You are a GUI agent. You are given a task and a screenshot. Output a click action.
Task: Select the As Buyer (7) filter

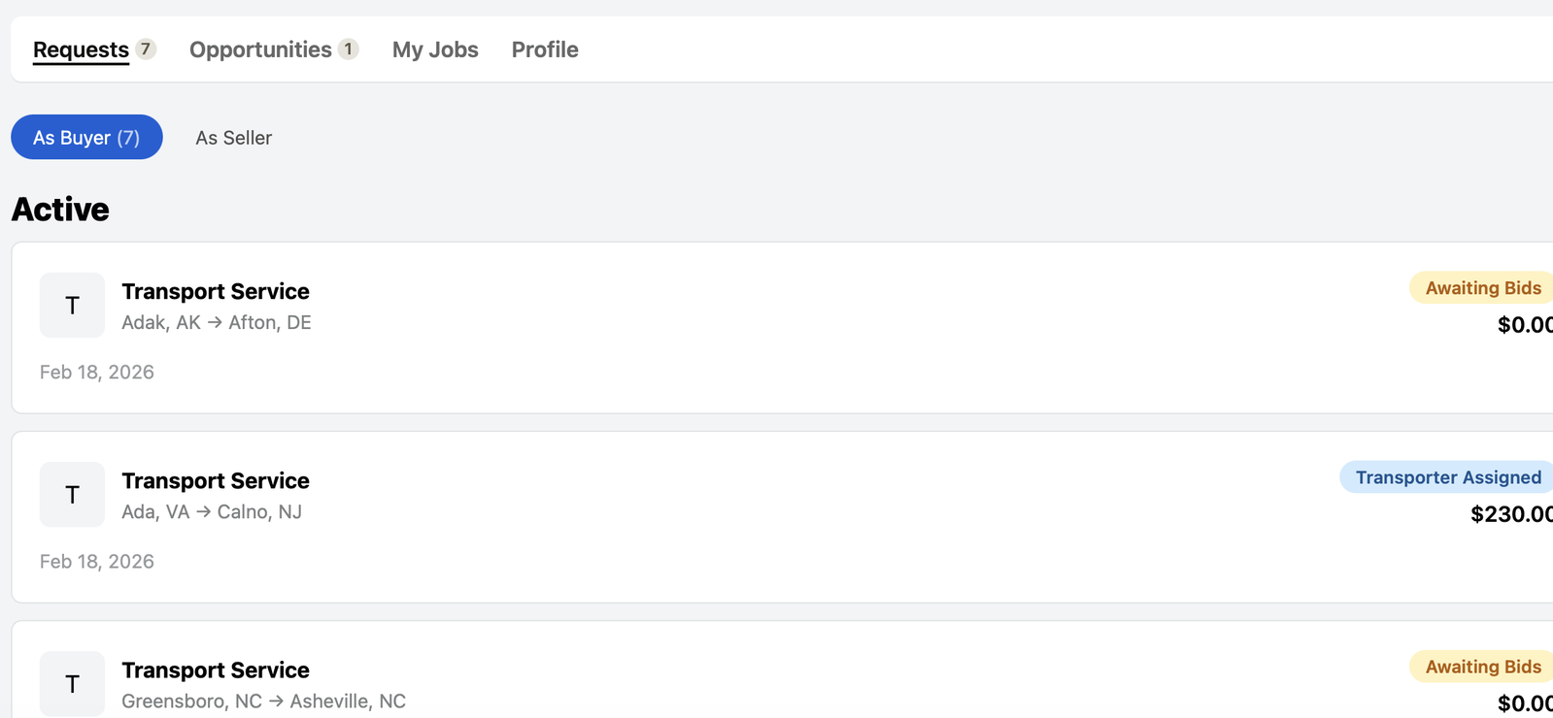86,137
